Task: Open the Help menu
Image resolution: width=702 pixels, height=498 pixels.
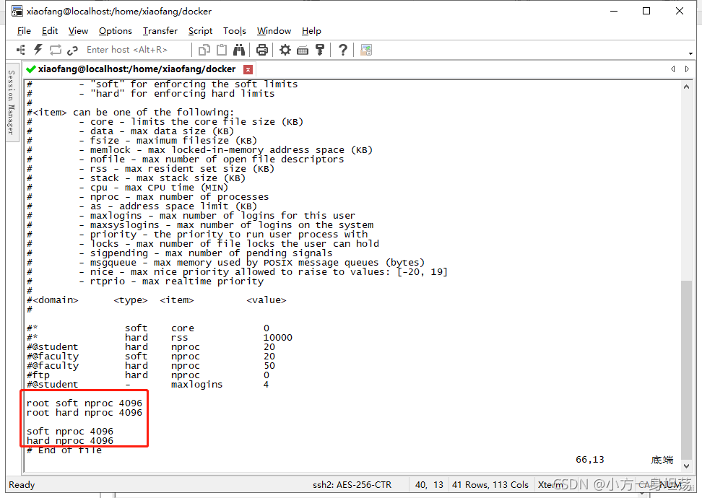Action: 311,31
